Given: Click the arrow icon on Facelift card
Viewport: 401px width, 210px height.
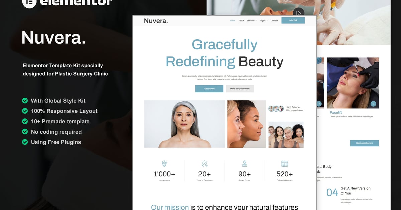Looking at the screenshot, I should point(373,104).
